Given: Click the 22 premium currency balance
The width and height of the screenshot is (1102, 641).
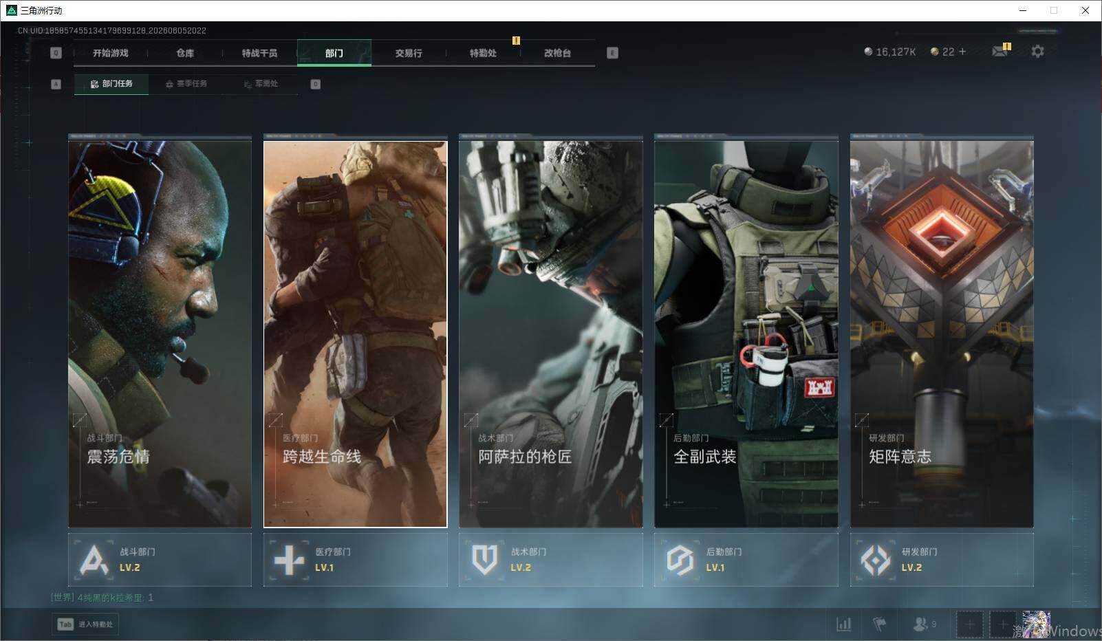Looking at the screenshot, I should click(942, 52).
